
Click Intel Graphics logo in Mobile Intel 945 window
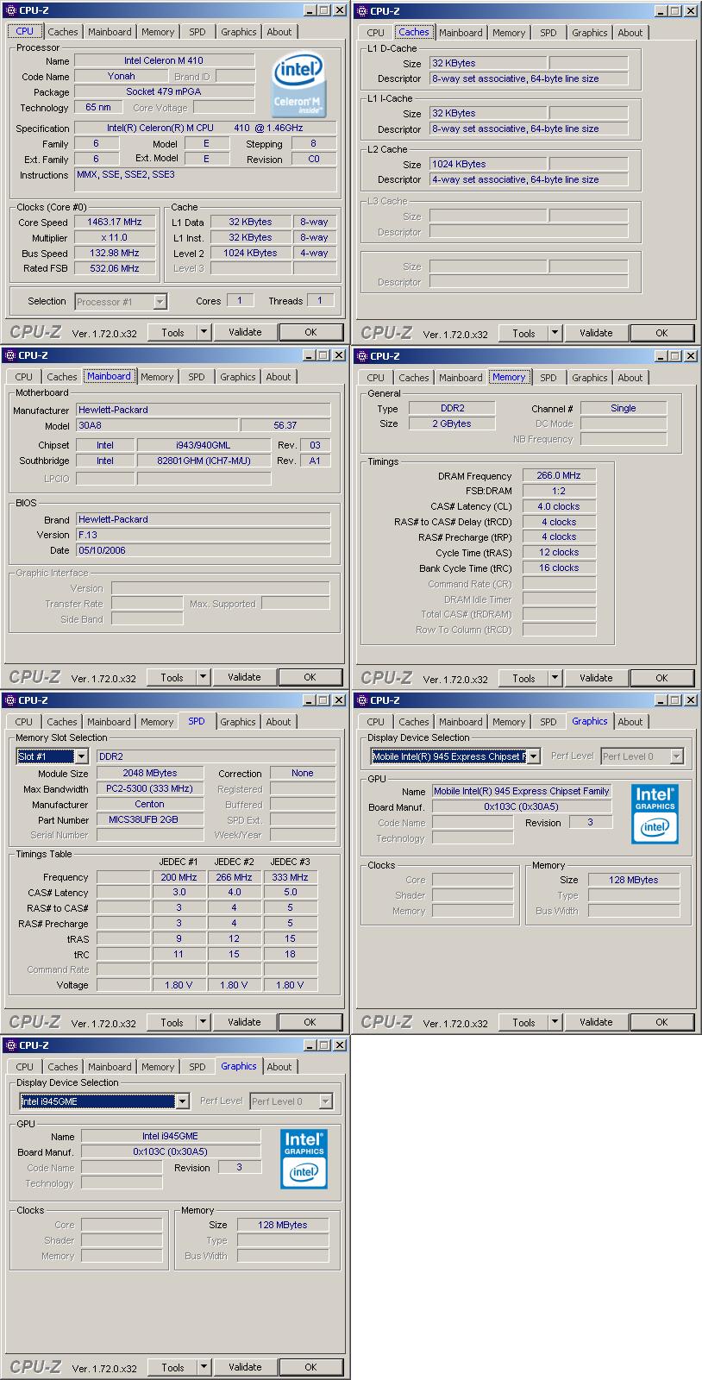pyautogui.click(x=655, y=813)
